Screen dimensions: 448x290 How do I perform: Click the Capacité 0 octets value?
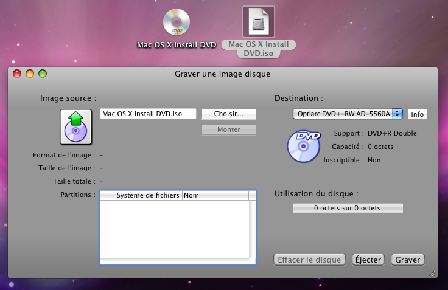pos(380,147)
